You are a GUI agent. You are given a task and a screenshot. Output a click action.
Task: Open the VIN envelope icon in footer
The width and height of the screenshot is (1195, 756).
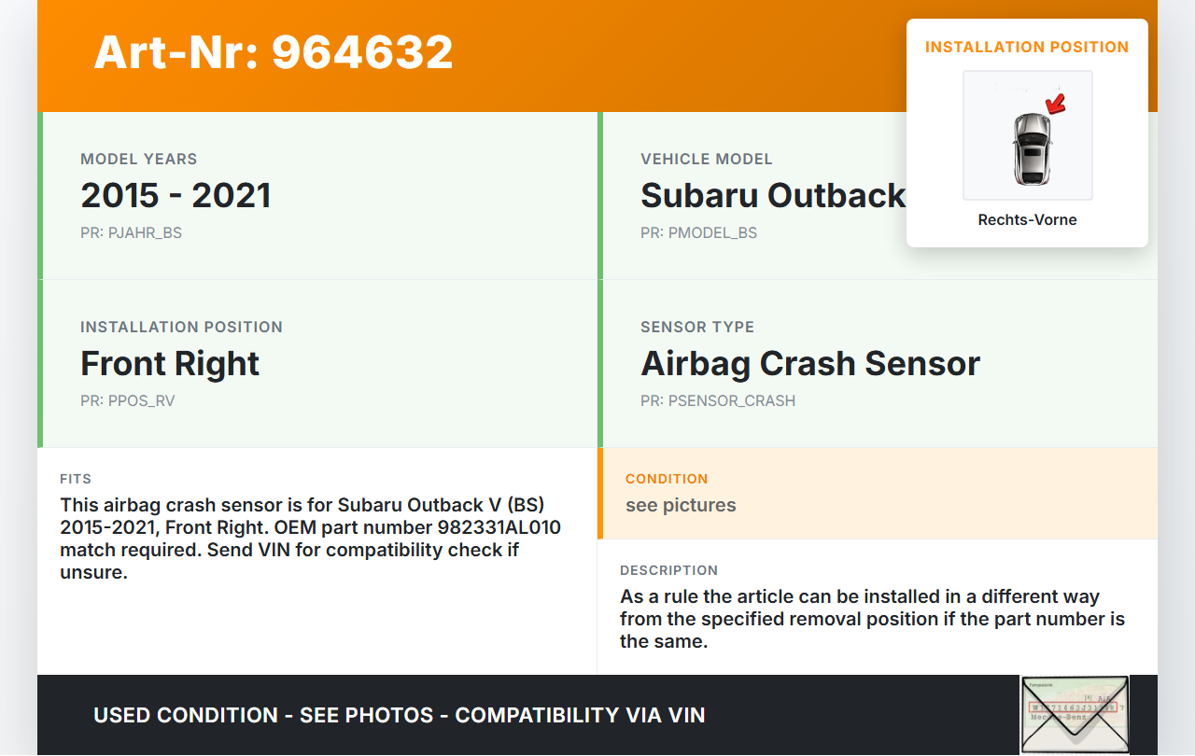point(1074,714)
